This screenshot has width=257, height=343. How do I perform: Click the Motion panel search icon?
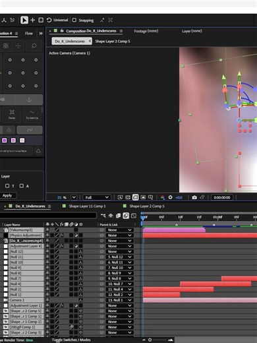[x=34, y=46]
